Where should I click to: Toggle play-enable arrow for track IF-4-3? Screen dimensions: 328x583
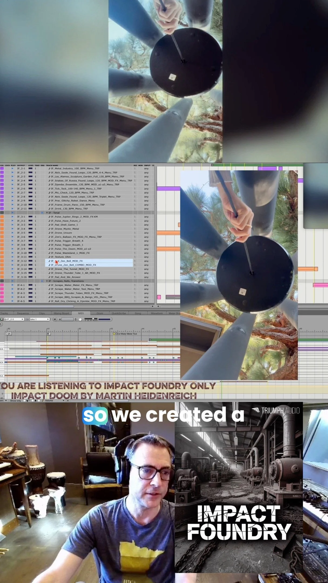pyautogui.click(x=12, y=293)
